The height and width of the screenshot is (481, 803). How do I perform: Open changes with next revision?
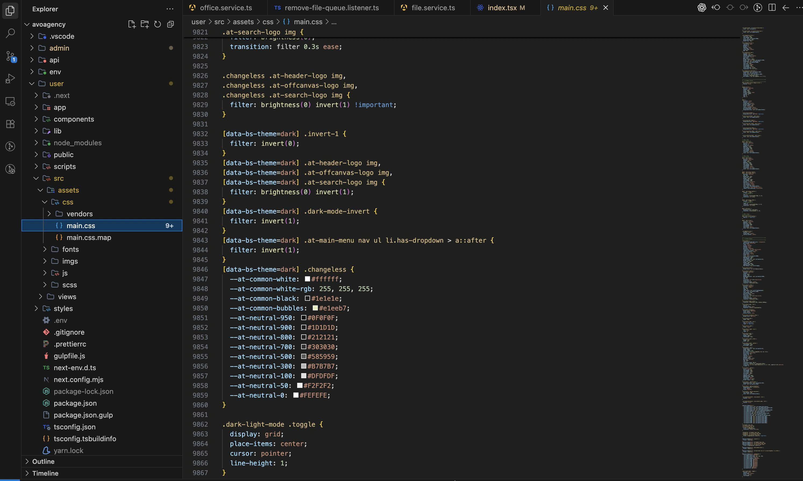(x=744, y=8)
